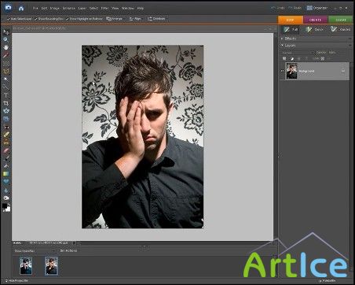Select the Type tool
Viewport: 355px width, 285px height.
(5, 95)
